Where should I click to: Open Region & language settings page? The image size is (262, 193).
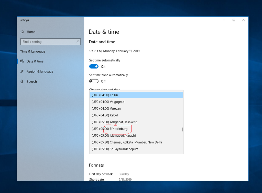pyautogui.click(x=40, y=72)
